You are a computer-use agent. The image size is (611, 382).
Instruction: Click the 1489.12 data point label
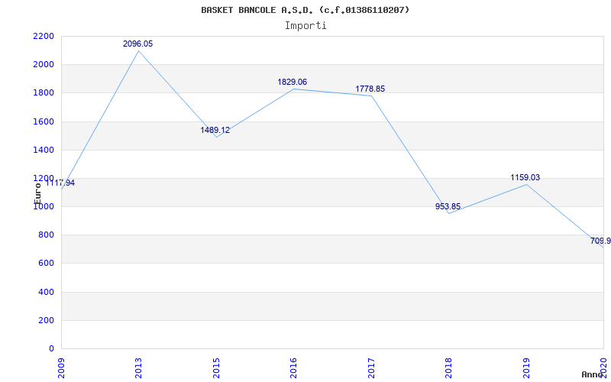coord(215,130)
